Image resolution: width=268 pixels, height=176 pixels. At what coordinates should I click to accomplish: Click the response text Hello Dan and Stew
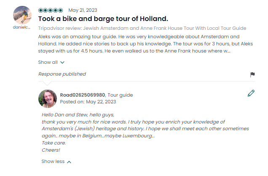point(78,115)
